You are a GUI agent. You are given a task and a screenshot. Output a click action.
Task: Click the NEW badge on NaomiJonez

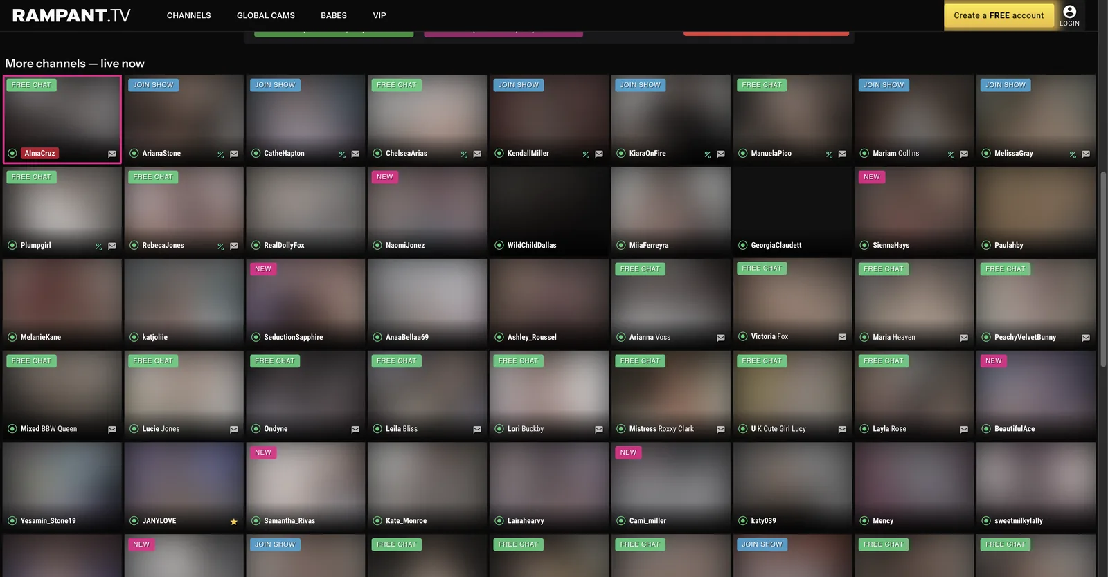[x=385, y=177]
